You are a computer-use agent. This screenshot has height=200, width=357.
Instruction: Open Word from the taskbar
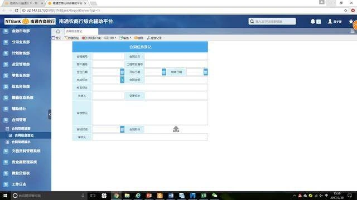(x=171, y=196)
